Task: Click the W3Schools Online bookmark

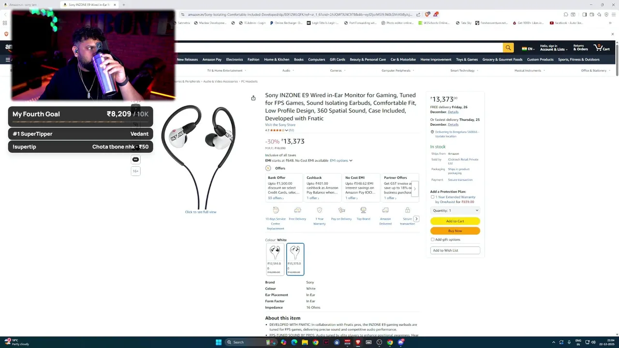Action: coord(434,23)
